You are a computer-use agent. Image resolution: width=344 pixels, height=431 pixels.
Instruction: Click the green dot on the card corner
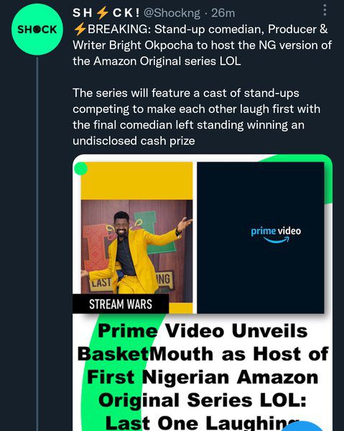[x=80, y=169]
